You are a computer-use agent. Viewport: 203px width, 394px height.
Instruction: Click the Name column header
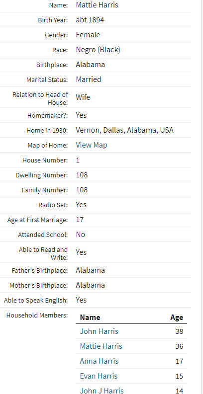coord(90,317)
